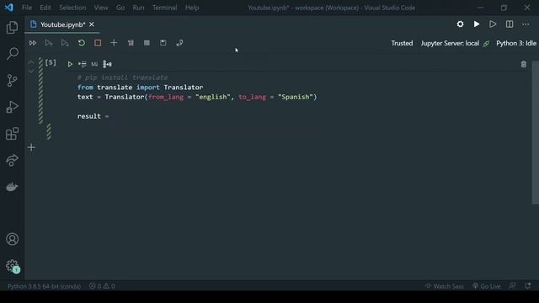Toggle Watch Sass in status bar

445,286
